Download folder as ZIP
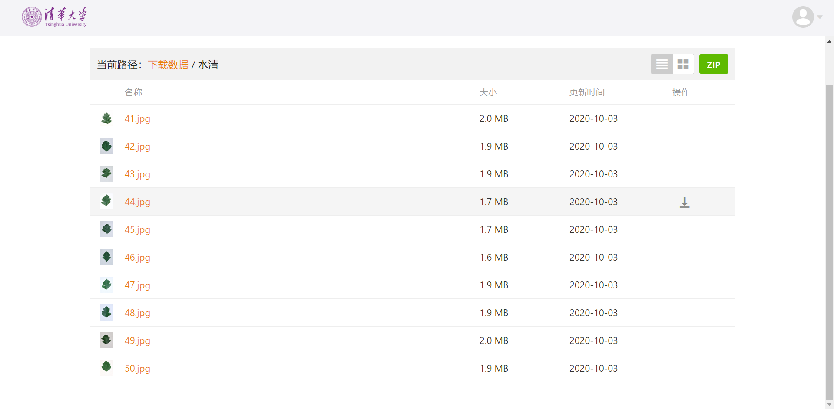The width and height of the screenshot is (834, 409). [713, 64]
